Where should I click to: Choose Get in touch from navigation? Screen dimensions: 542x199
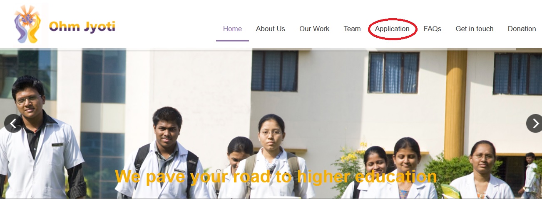(475, 29)
